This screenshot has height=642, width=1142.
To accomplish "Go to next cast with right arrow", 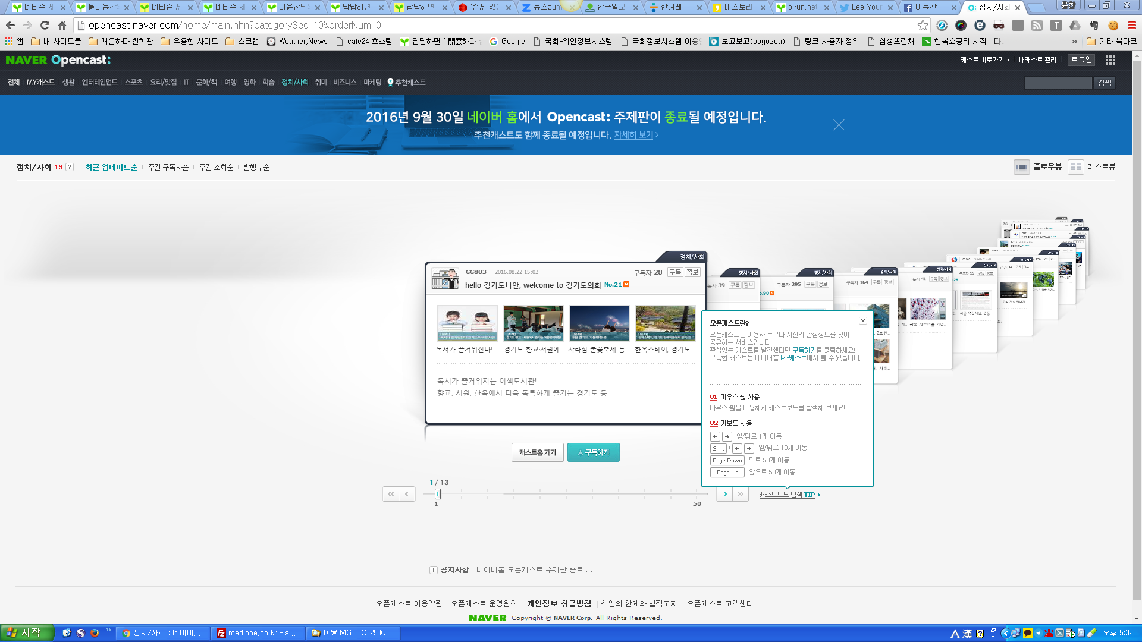I will pos(724,494).
